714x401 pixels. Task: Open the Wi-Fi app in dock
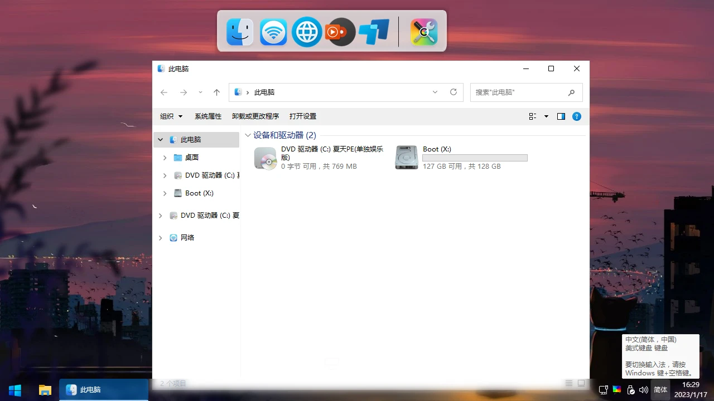pos(273,32)
